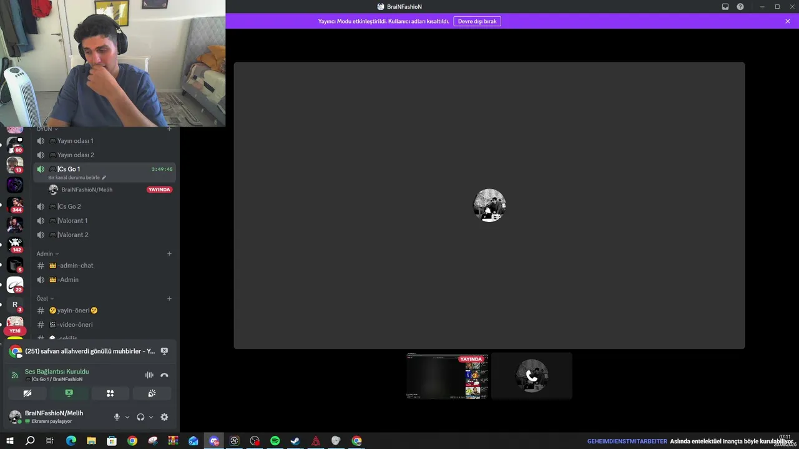Open Spotify from the taskbar
Image resolution: width=799 pixels, height=449 pixels.
click(x=275, y=441)
